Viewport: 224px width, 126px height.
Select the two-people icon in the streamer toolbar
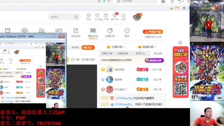tap(42, 30)
